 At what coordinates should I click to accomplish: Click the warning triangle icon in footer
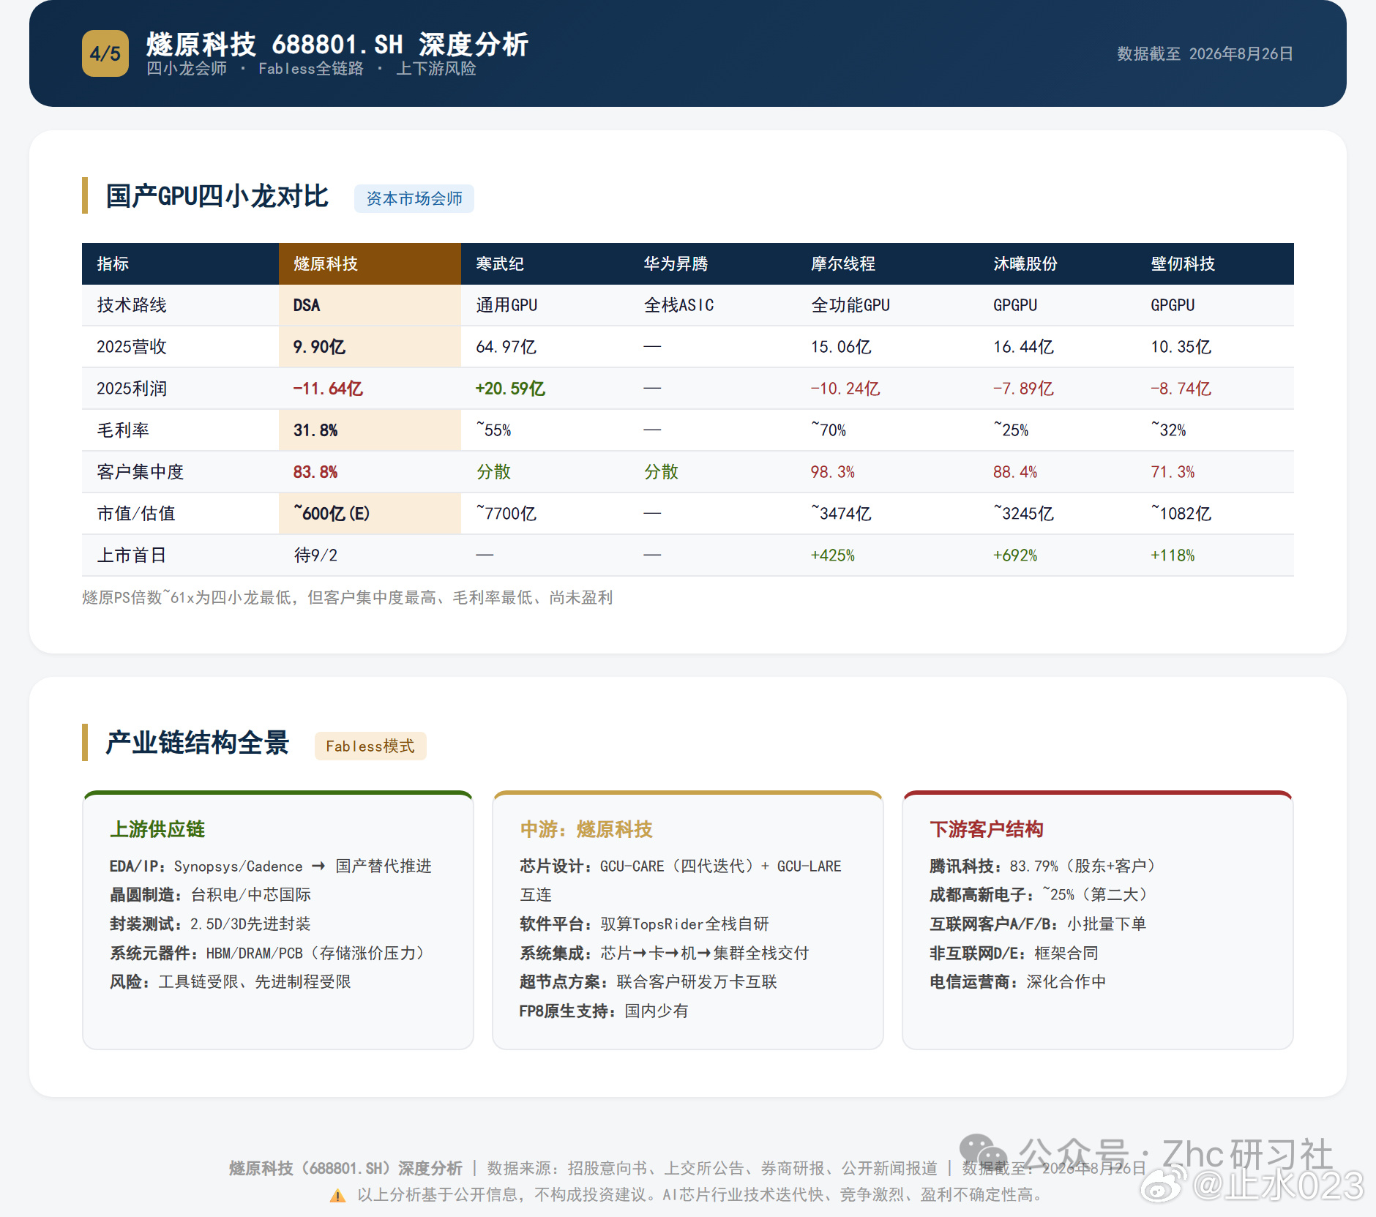(x=337, y=1196)
